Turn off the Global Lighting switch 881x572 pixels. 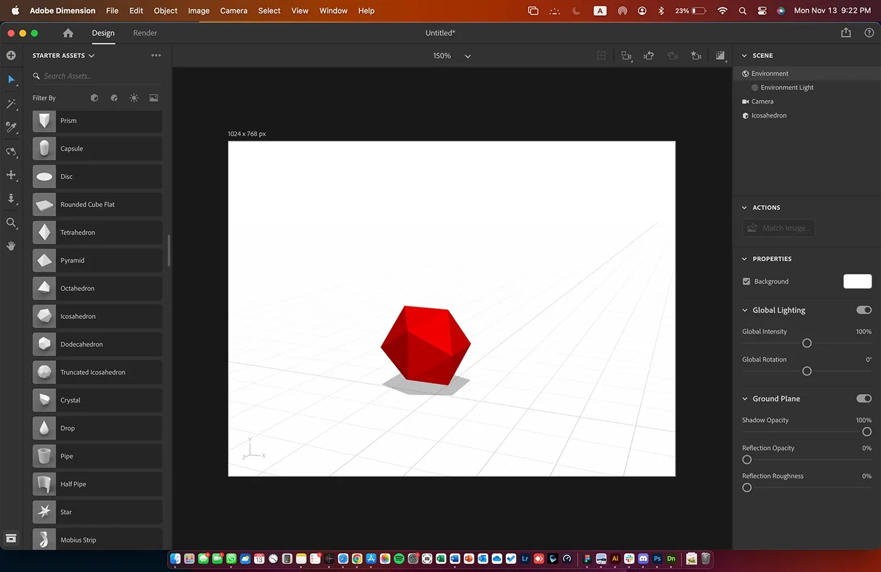[864, 310]
